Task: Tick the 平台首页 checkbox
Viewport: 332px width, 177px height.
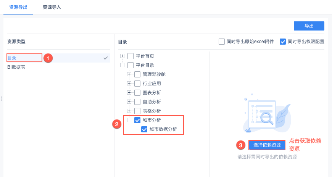Action: pyautogui.click(x=131, y=56)
